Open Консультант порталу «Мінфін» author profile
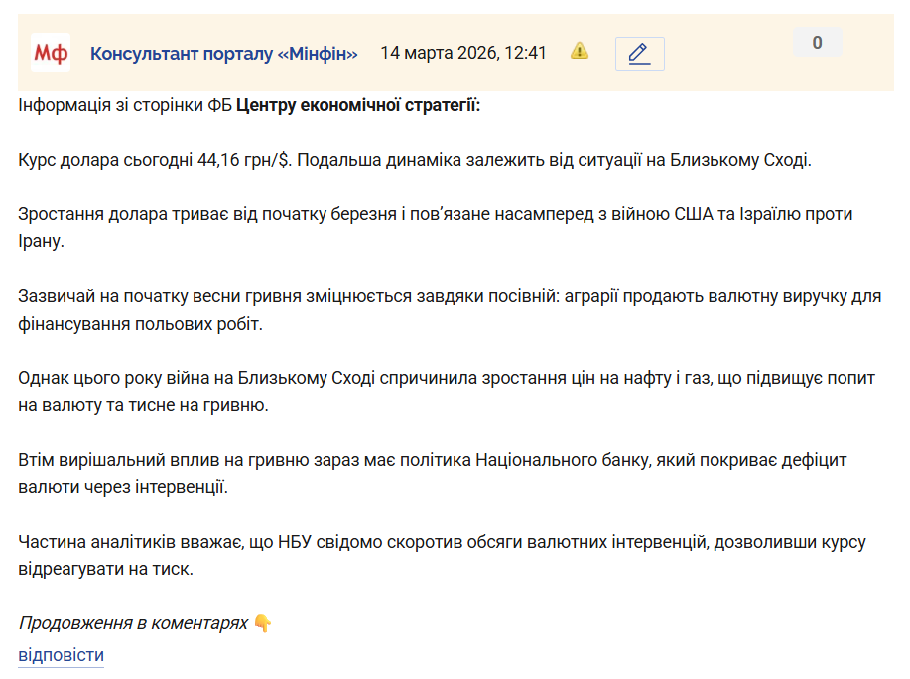 tap(223, 53)
